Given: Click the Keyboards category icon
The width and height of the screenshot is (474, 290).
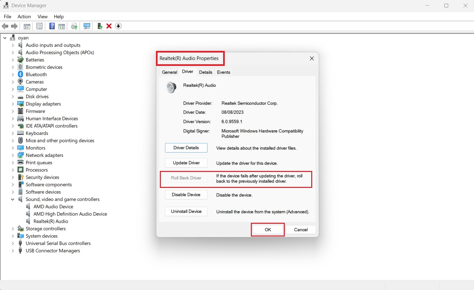Looking at the screenshot, I should tap(21, 133).
